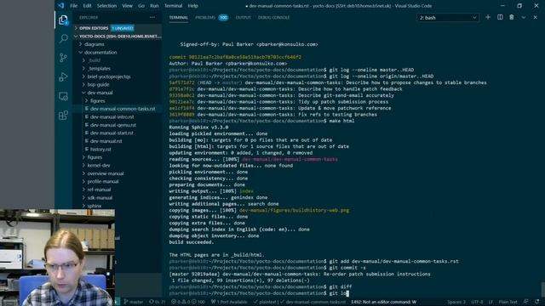This screenshot has height=306, width=545.
Task: Click the remote SSH indicator in status bar
Action: 118,302
